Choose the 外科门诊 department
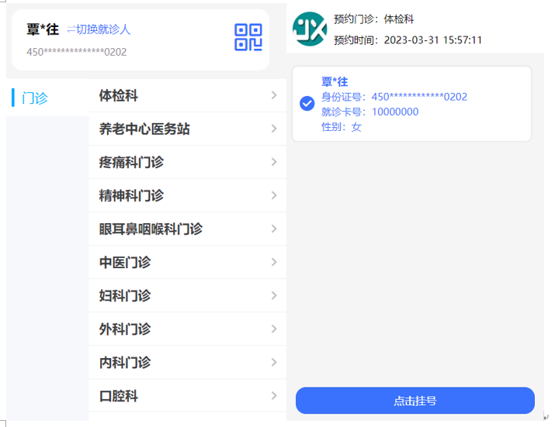 tap(187, 329)
